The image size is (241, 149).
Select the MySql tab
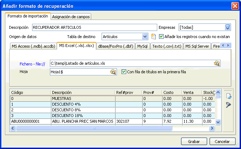pos(143,46)
